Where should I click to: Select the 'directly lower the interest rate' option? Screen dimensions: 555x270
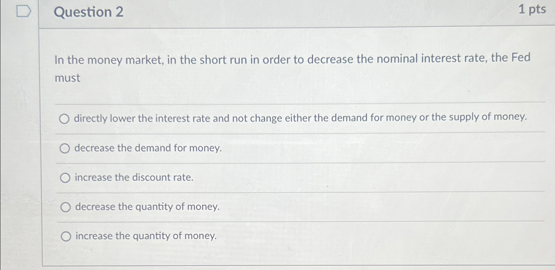[x=66, y=119]
